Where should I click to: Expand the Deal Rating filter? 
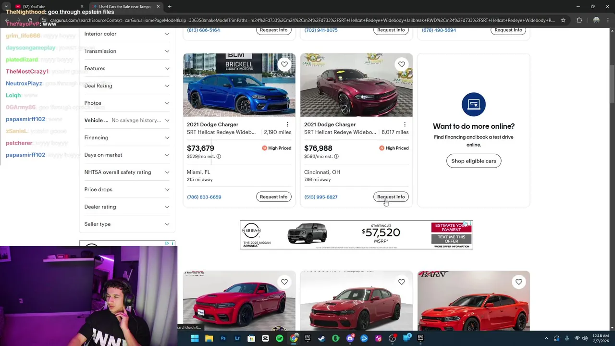tap(127, 86)
